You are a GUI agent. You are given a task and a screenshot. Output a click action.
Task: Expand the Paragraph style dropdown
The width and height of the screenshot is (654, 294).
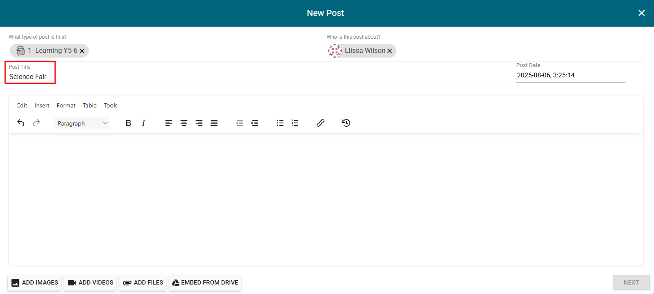coord(82,123)
